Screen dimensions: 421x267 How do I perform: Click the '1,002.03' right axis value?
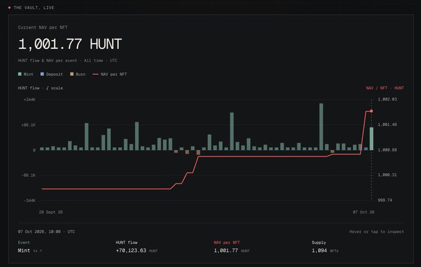(387, 99)
